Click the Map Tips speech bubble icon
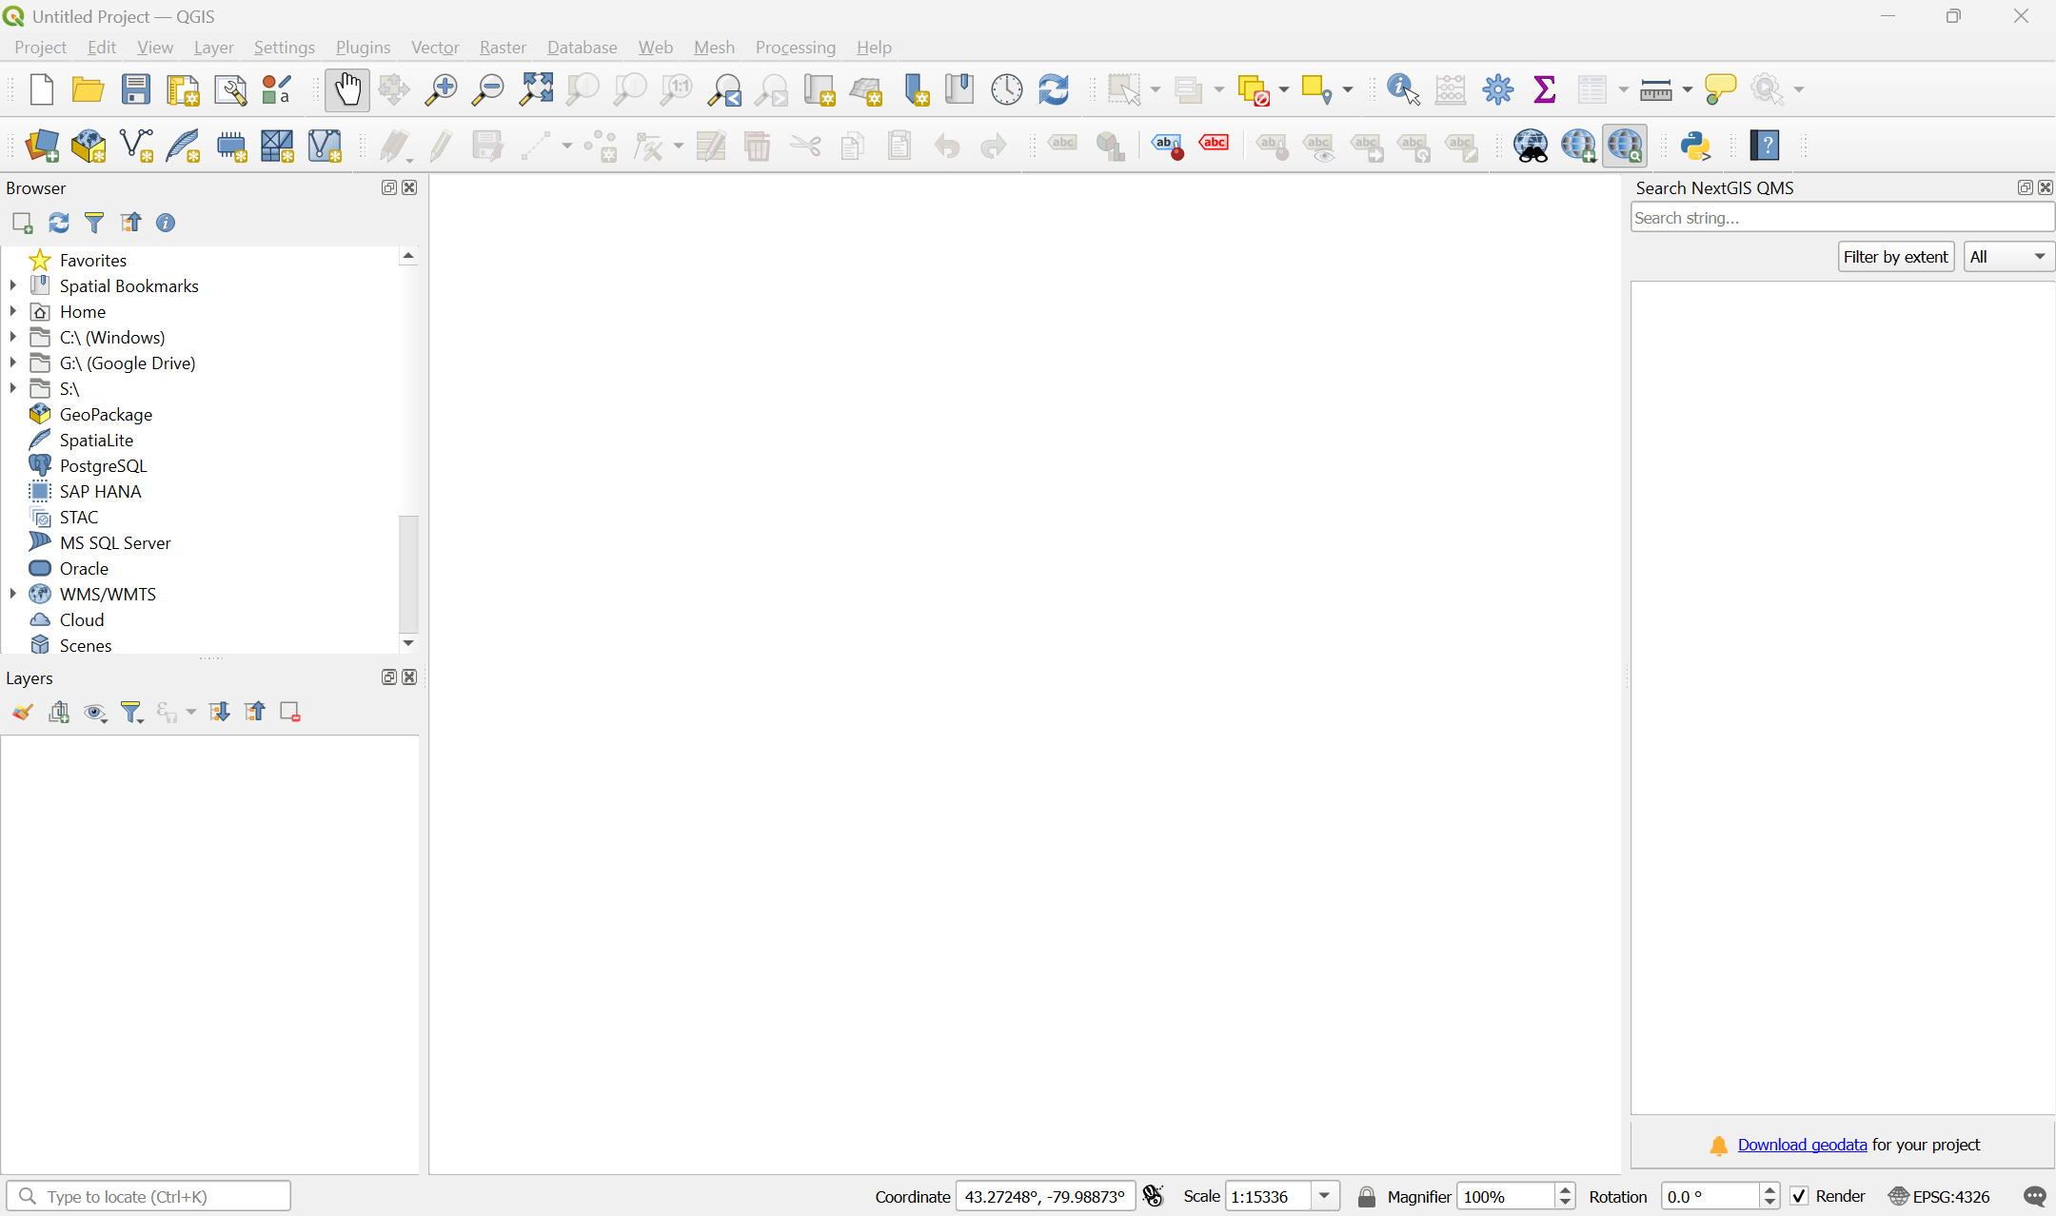This screenshot has width=2056, height=1216. 1721,89
